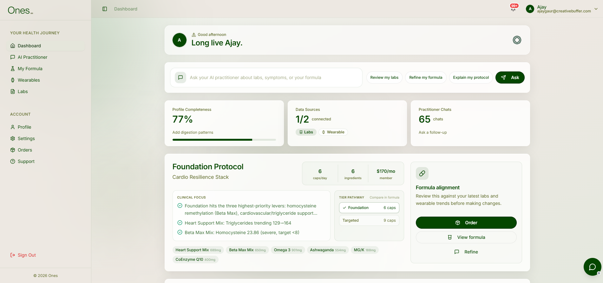
Task: Click the Heart Support Mix 689mg chip
Action: [198, 250]
